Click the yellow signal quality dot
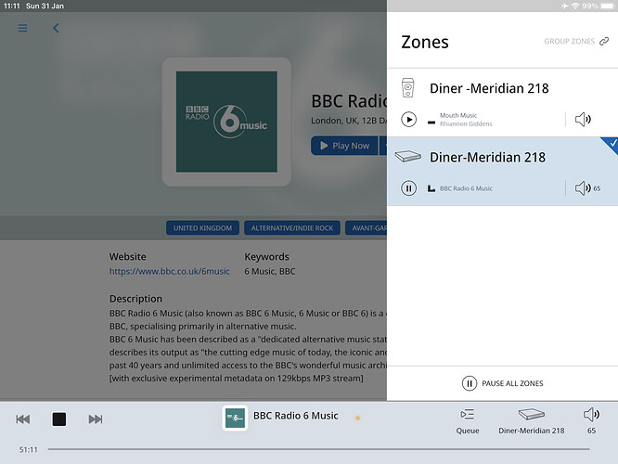This screenshot has width=618, height=464. click(x=357, y=418)
